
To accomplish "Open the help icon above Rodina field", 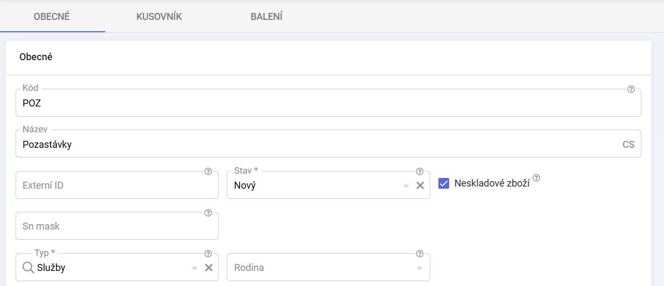I will coord(420,254).
